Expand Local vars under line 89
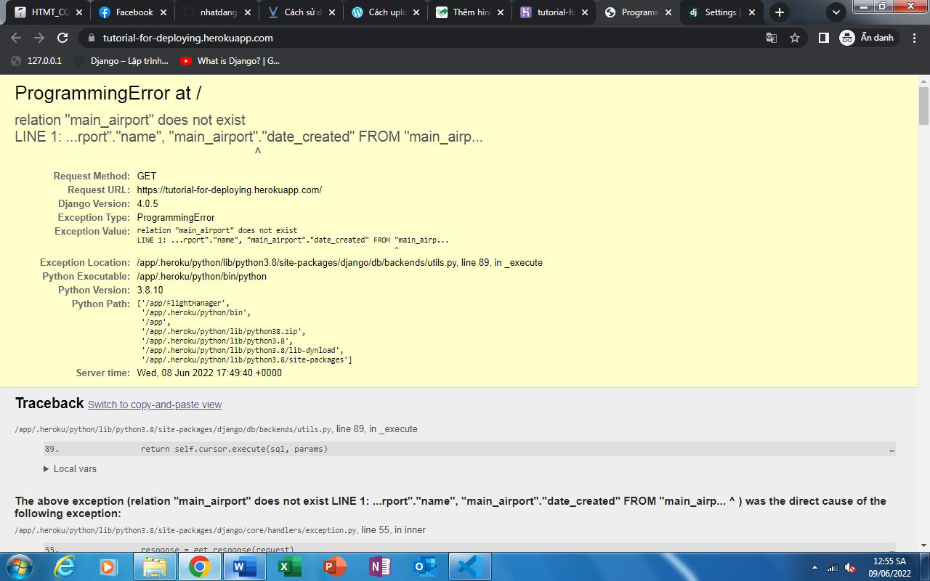The height and width of the screenshot is (581, 930). coord(70,469)
